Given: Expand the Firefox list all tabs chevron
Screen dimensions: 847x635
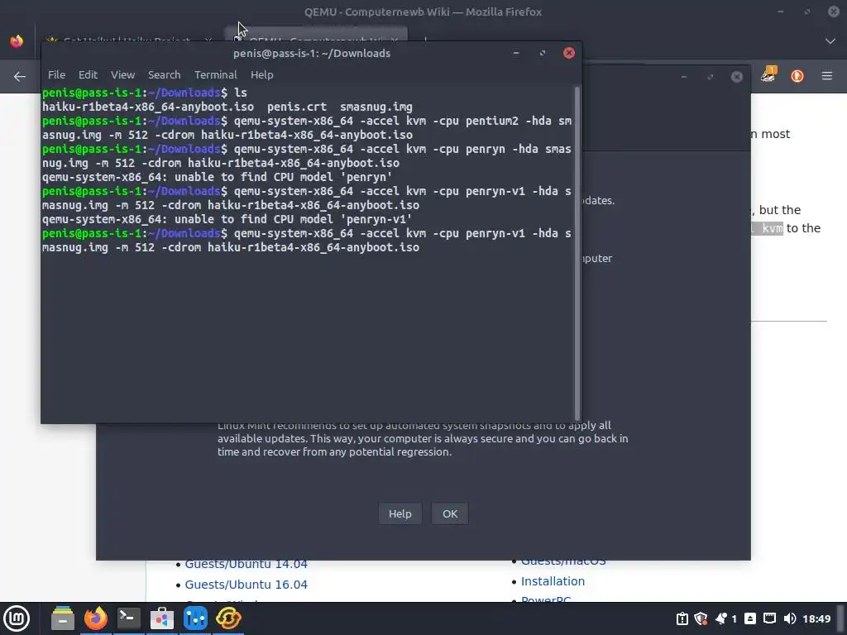Looking at the screenshot, I should pos(830,41).
